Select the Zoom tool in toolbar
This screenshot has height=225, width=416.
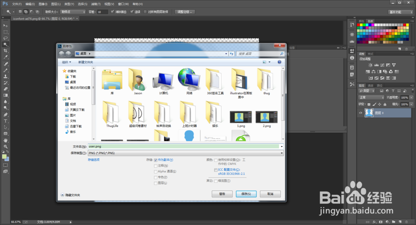pyautogui.click(x=5, y=147)
